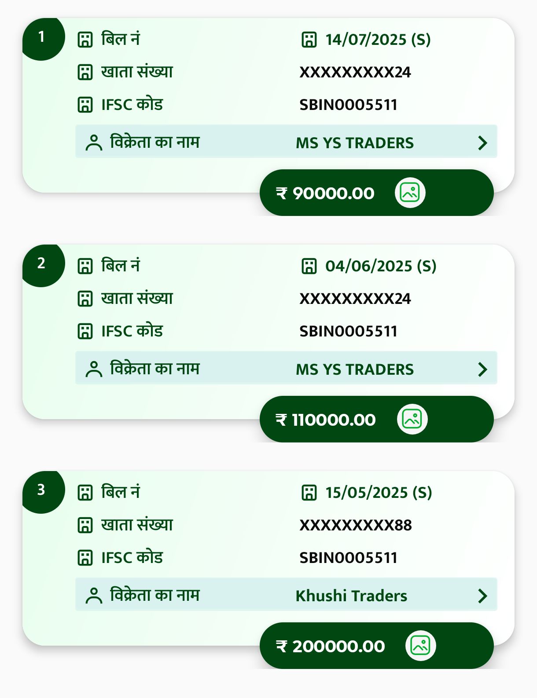Expand Khushi Traders seller details chevron

tap(482, 596)
